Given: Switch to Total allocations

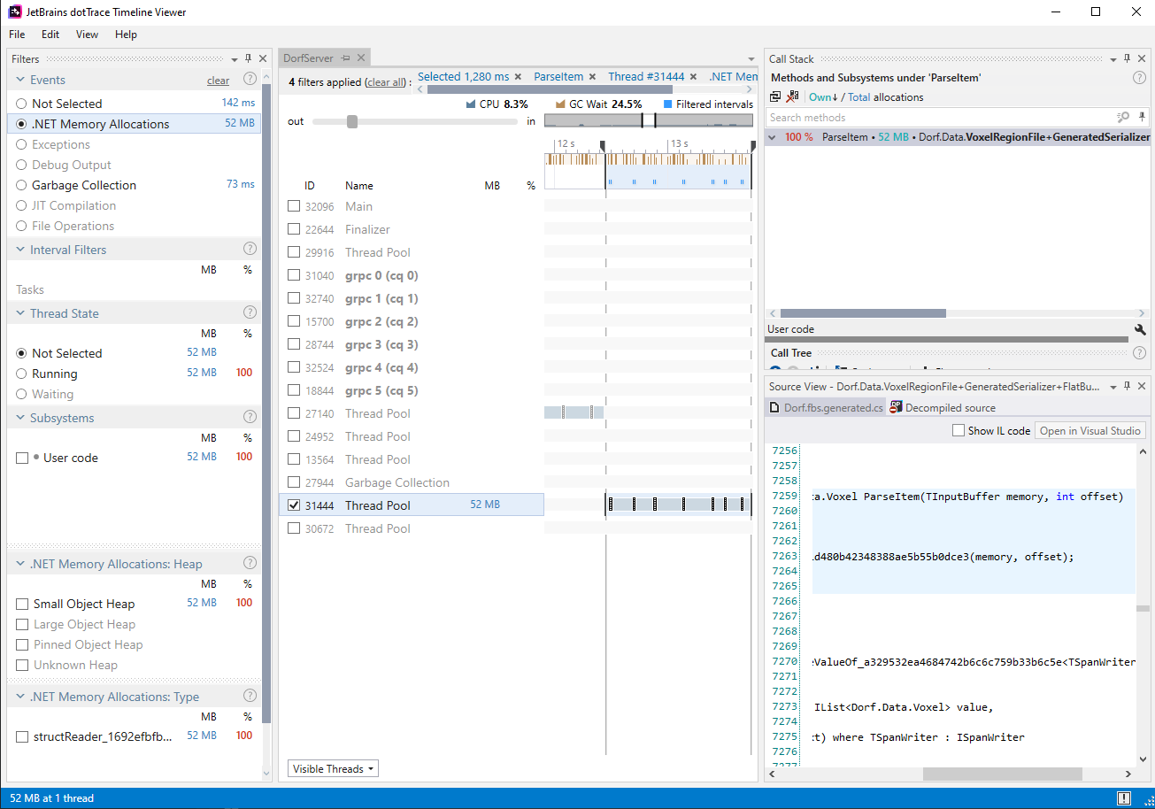Looking at the screenshot, I should [859, 97].
